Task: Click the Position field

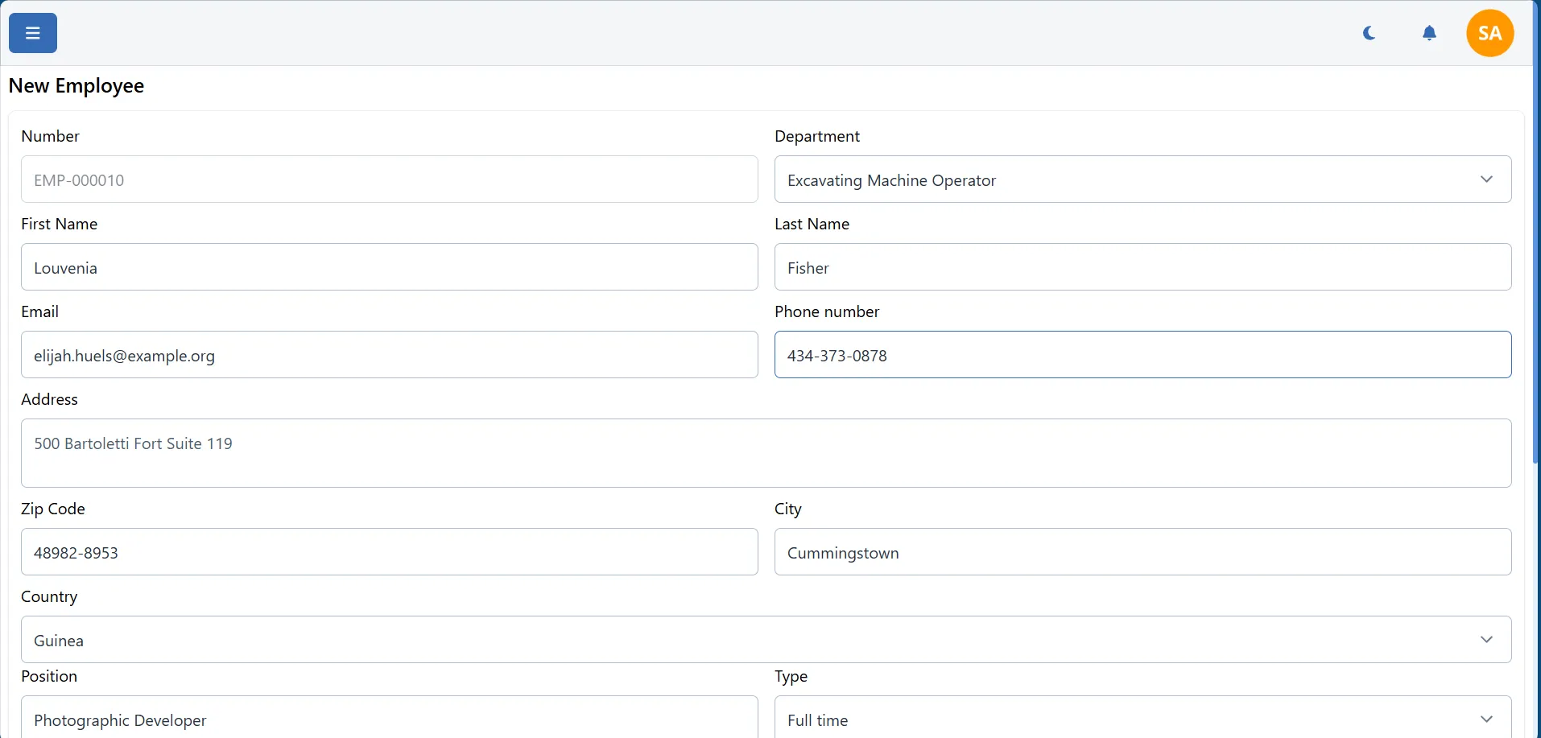Action: pyautogui.click(x=389, y=719)
